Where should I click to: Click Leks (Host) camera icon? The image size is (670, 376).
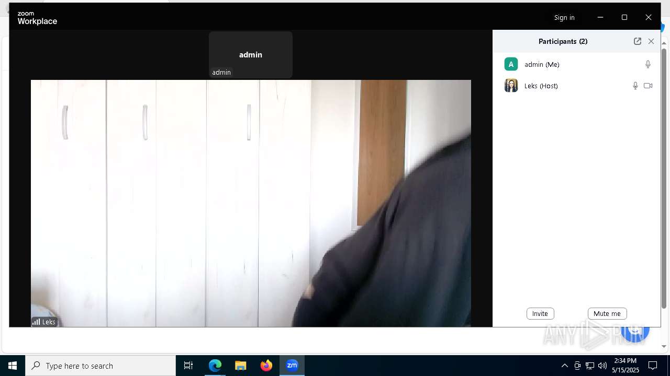(x=648, y=86)
